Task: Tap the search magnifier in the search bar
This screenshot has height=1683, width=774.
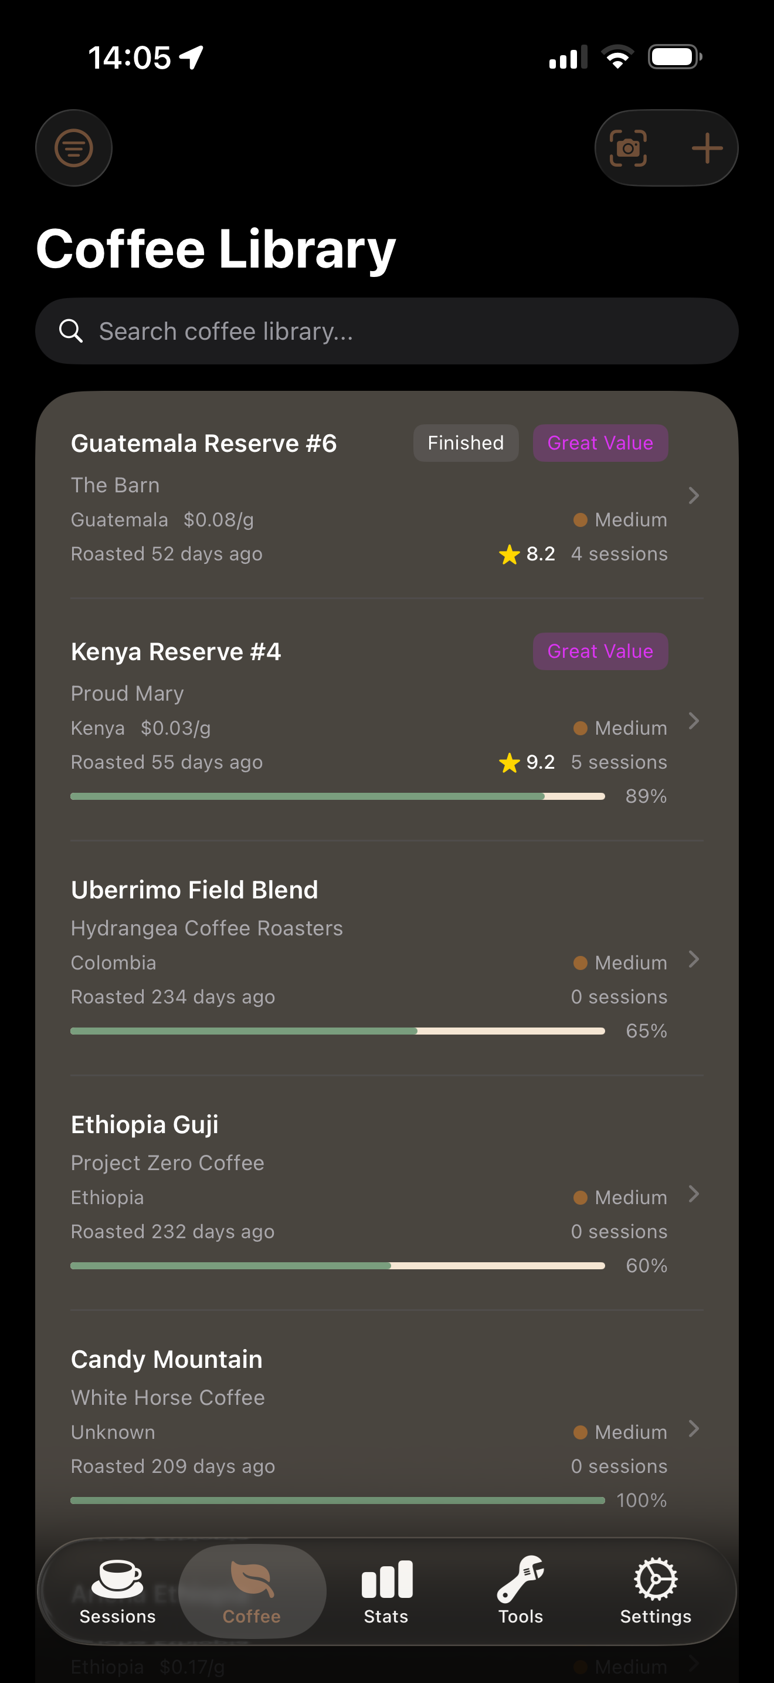Action: click(71, 330)
